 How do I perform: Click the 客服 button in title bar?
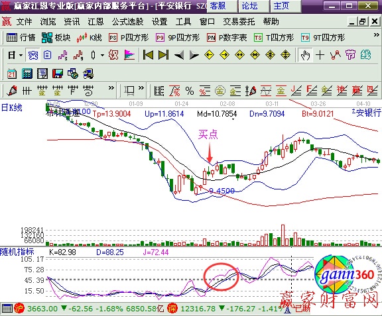pos(222,6)
